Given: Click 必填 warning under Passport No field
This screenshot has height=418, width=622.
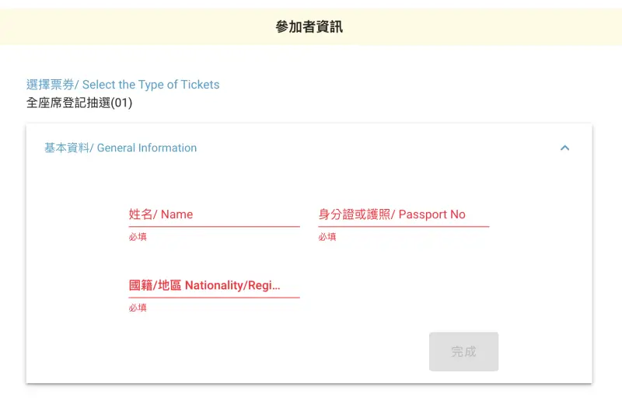Looking at the screenshot, I should [x=327, y=237].
